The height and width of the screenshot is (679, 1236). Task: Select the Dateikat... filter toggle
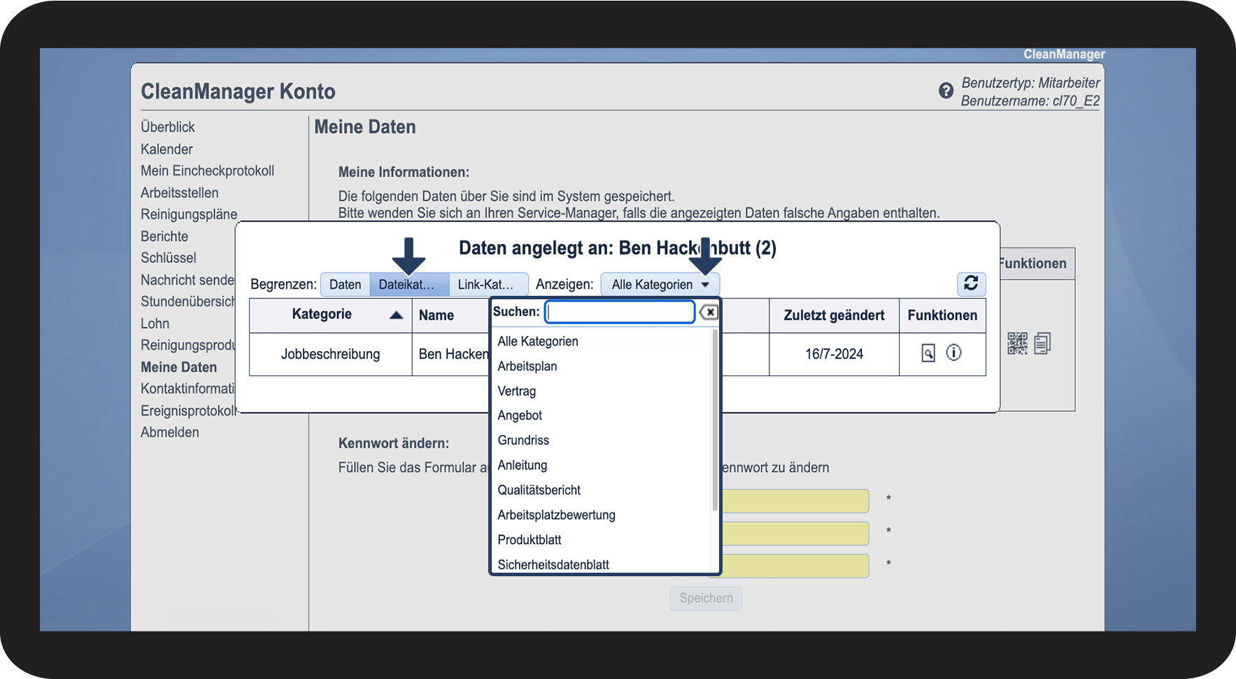(x=409, y=285)
